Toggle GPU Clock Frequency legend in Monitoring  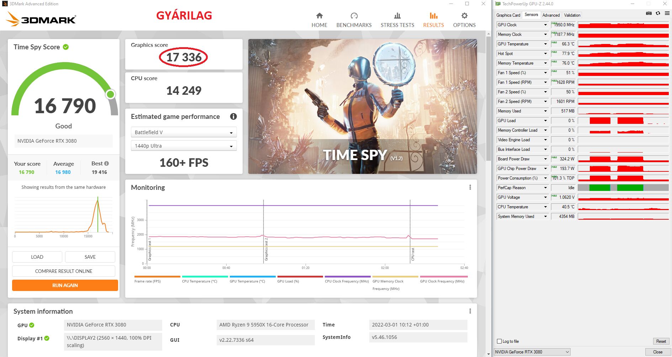[444, 279]
